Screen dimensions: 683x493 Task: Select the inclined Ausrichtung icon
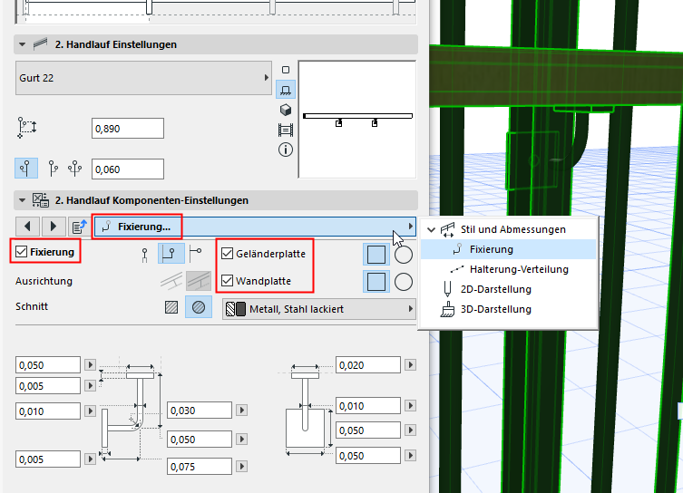171,281
